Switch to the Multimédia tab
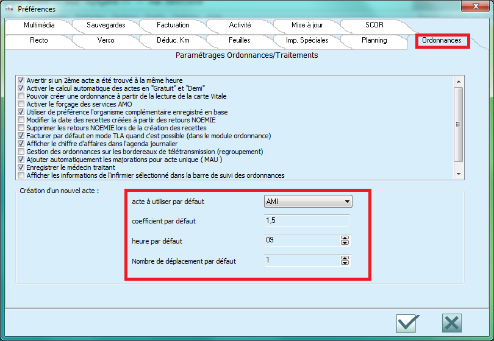 39,25
